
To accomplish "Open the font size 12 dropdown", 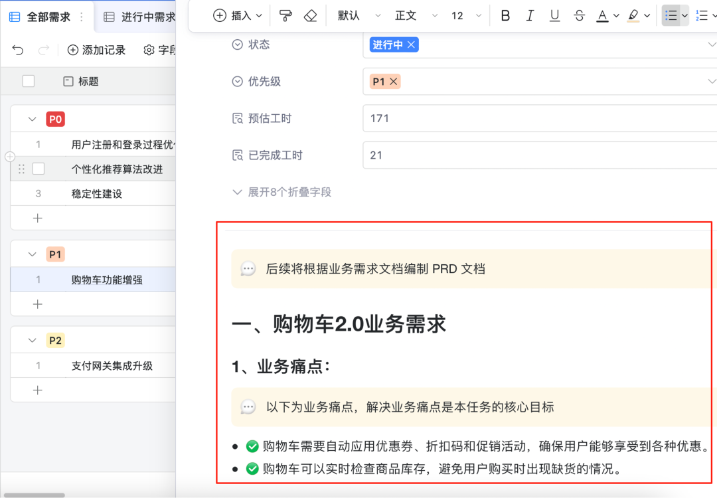I will (464, 16).
